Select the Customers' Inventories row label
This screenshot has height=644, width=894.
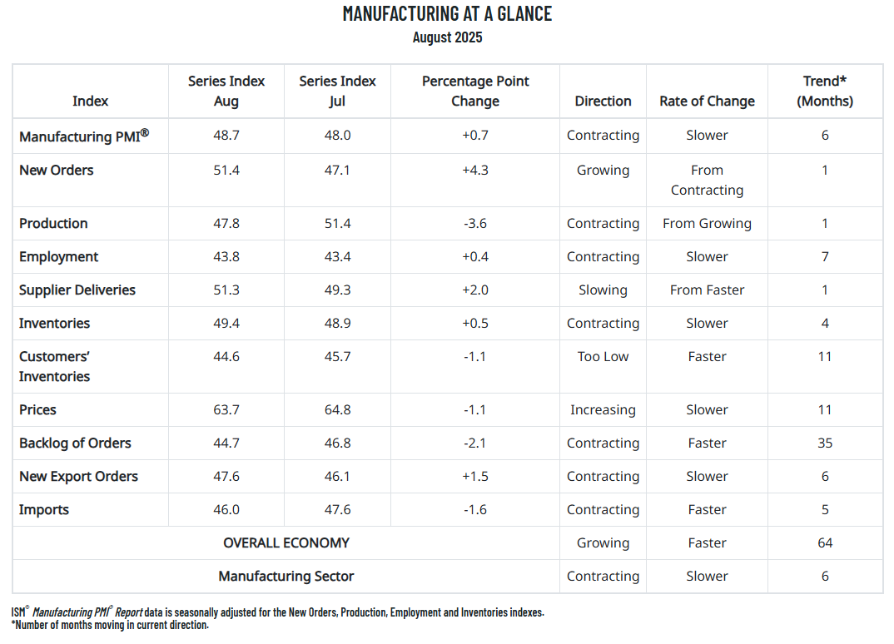pos(55,367)
